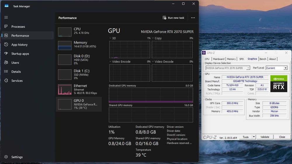Switch to SPD tab in CPU-Z
292x164 pixels.
[x=241, y=59]
